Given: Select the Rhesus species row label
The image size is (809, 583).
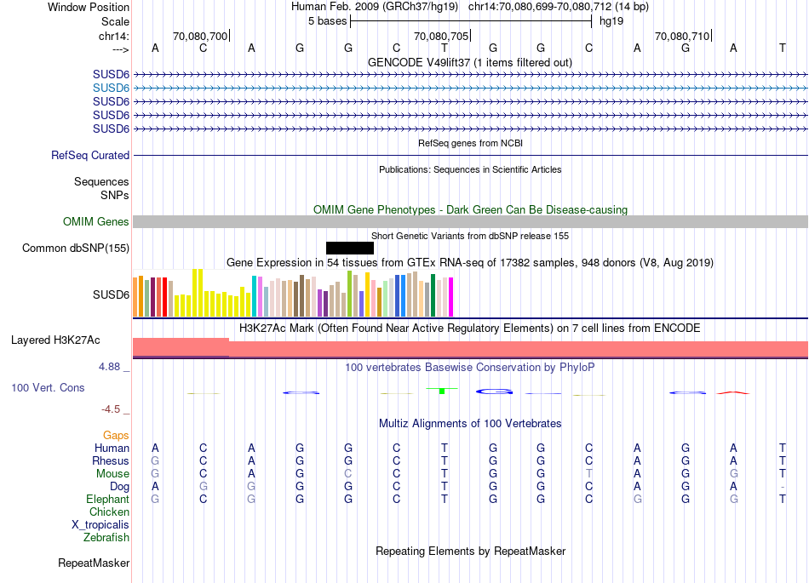Looking at the screenshot, I should (111, 460).
